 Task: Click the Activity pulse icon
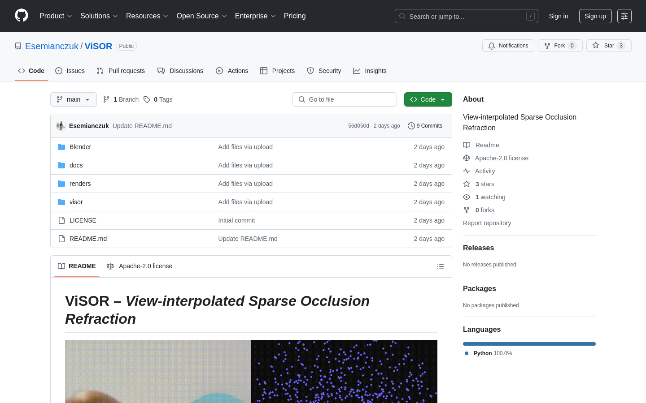point(467,171)
